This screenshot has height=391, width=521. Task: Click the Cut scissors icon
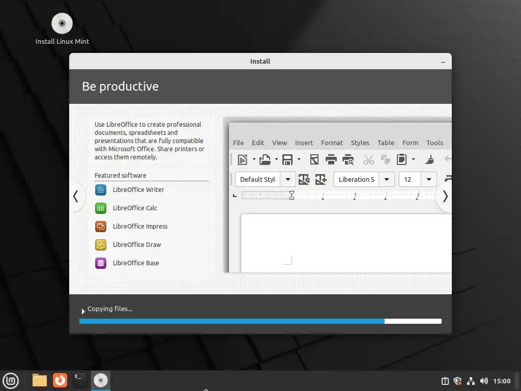[368, 159]
